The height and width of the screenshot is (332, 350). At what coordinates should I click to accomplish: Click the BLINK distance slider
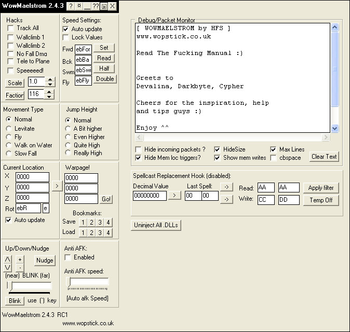pos(29,286)
